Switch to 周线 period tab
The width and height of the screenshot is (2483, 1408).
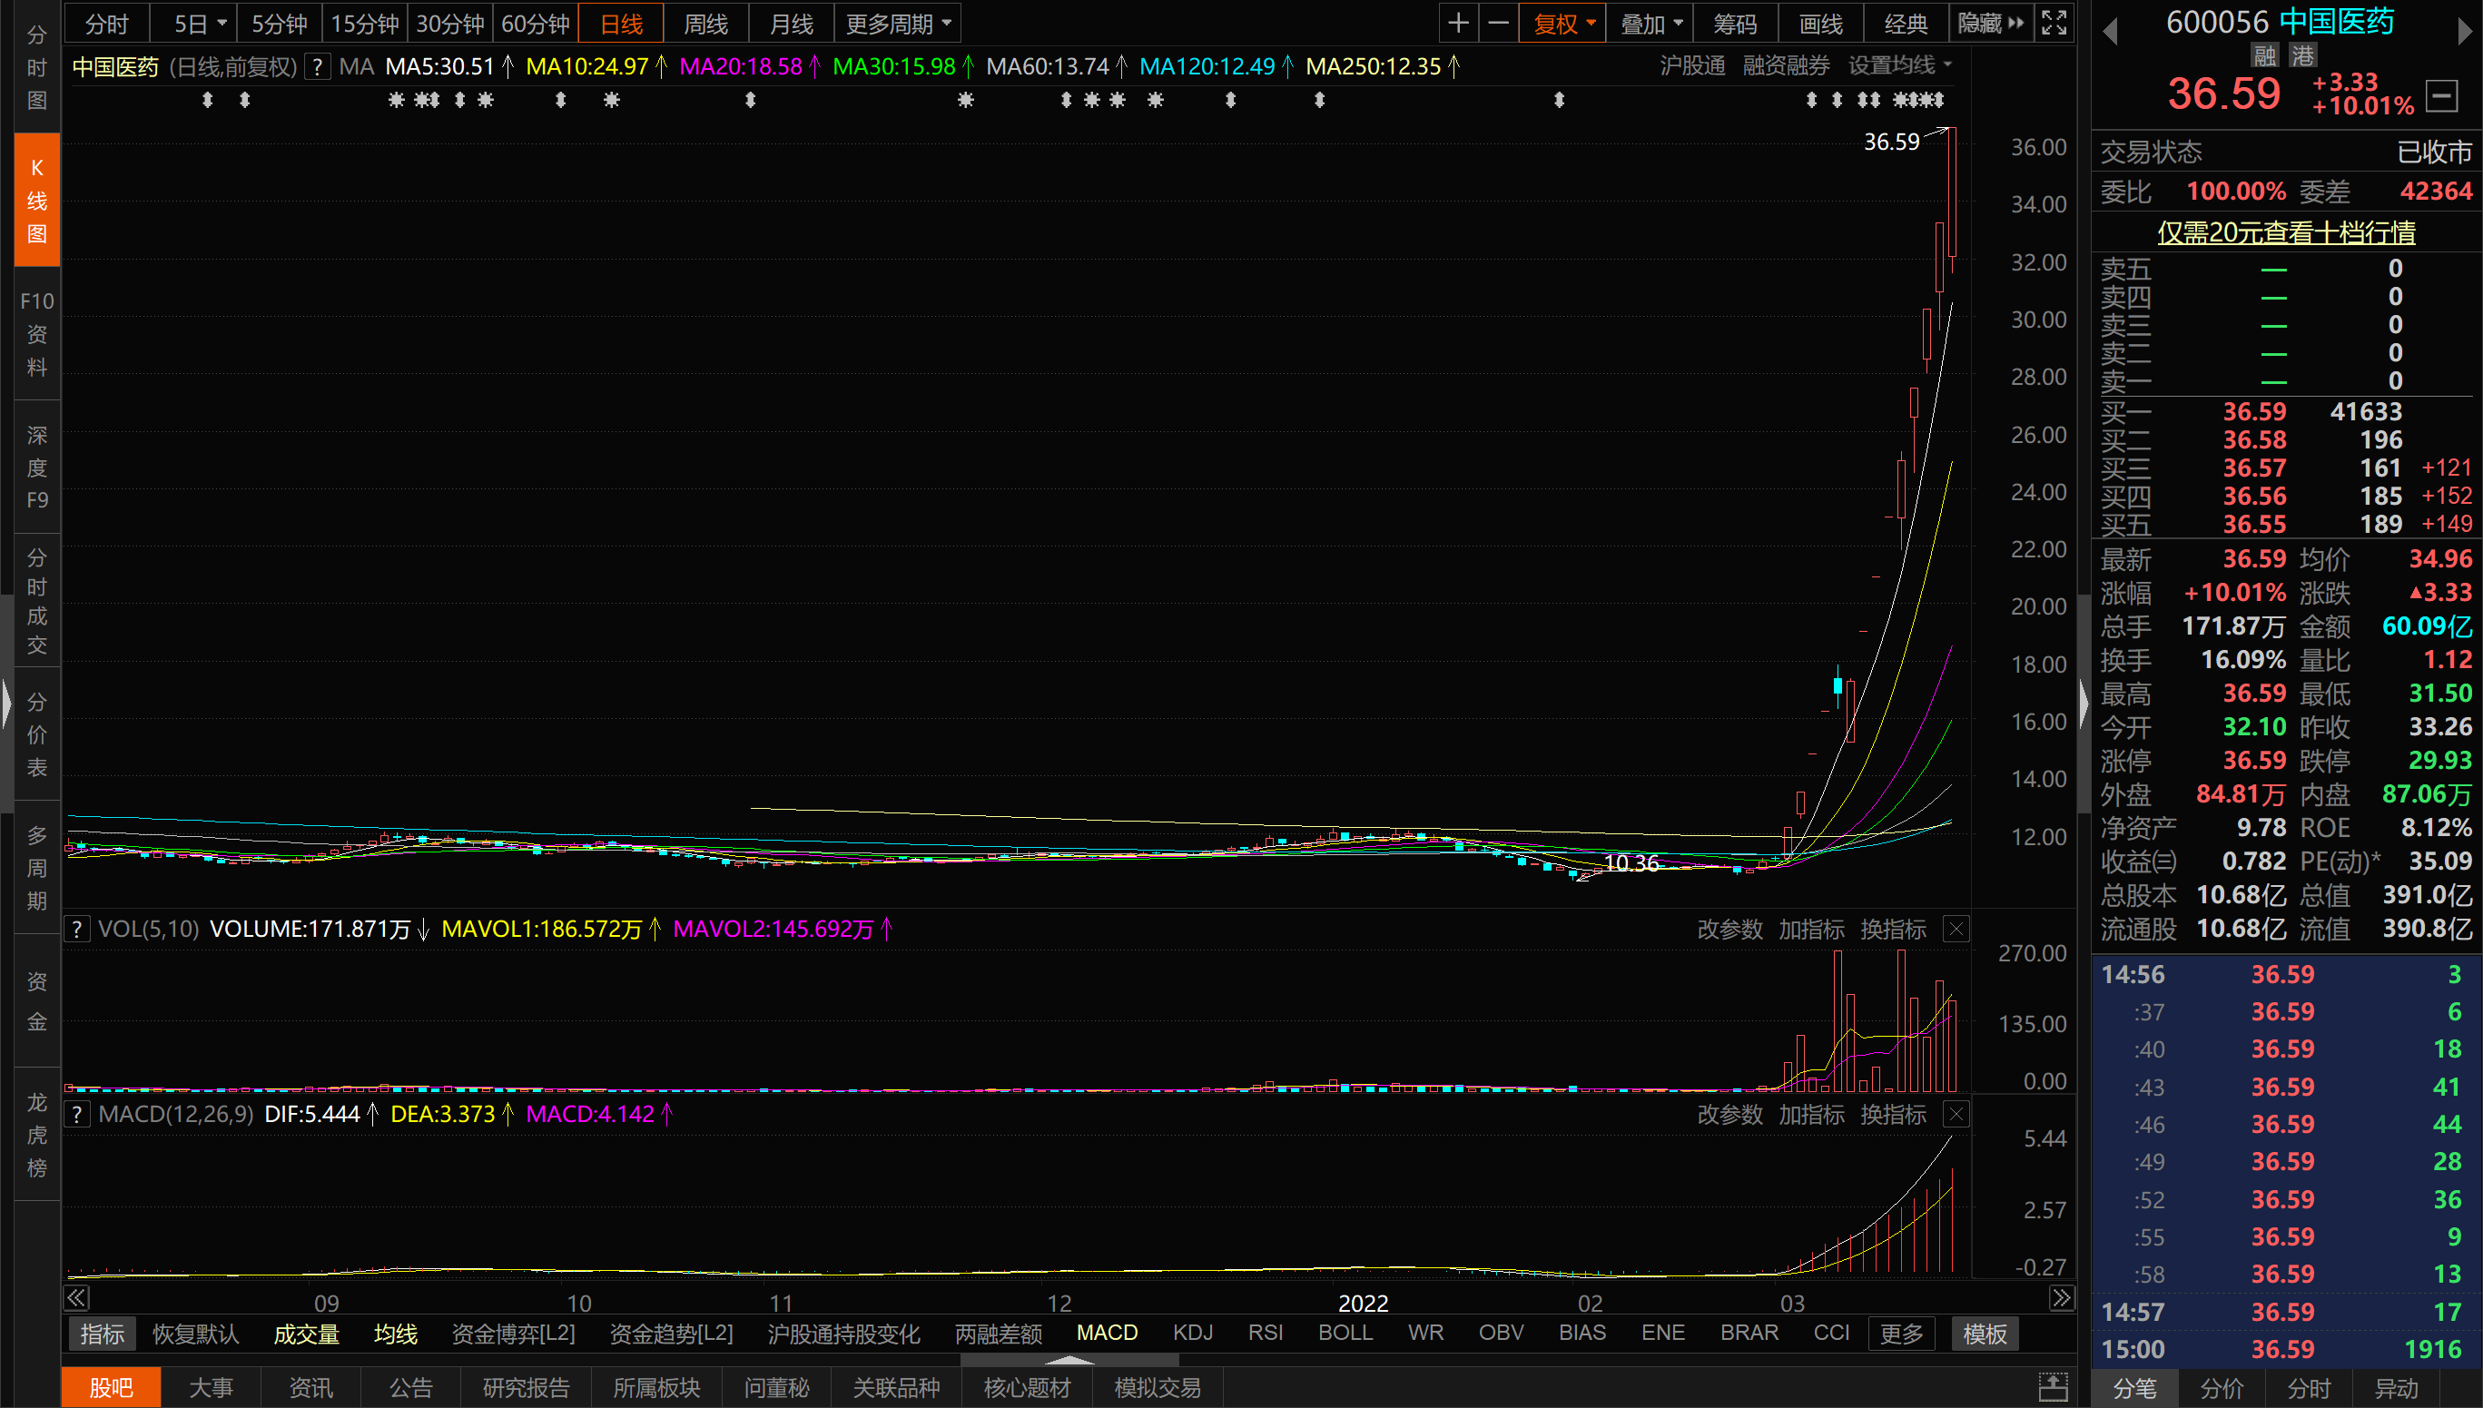coord(705,24)
